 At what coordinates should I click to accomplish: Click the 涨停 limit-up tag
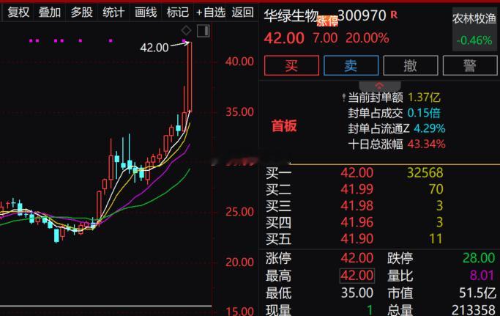(327, 21)
